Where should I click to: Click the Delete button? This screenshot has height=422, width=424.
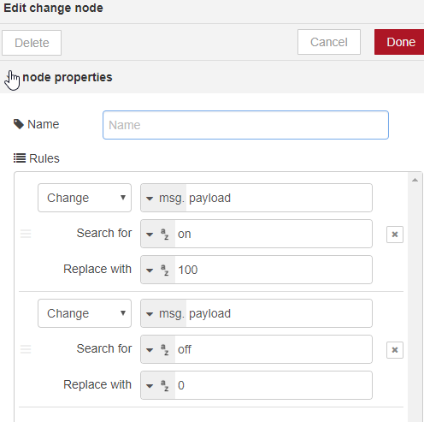click(x=32, y=43)
